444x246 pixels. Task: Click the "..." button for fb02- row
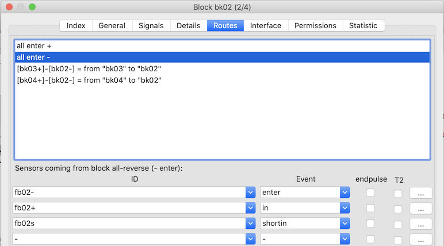point(420,193)
